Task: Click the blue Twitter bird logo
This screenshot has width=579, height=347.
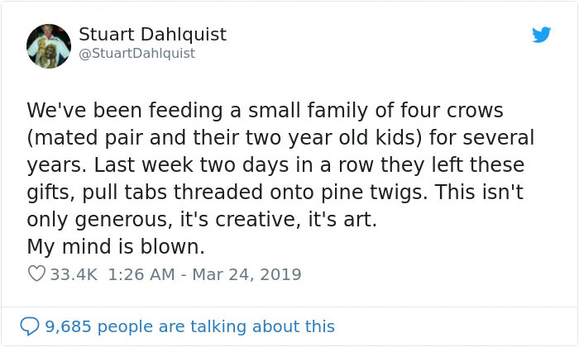Action: point(541,35)
